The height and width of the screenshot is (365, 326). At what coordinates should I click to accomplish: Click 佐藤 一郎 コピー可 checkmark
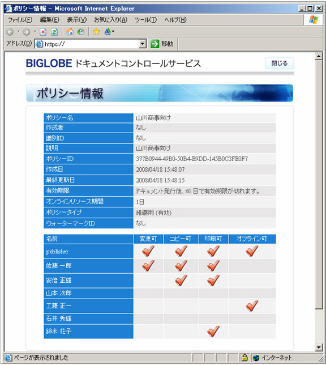[181, 266]
